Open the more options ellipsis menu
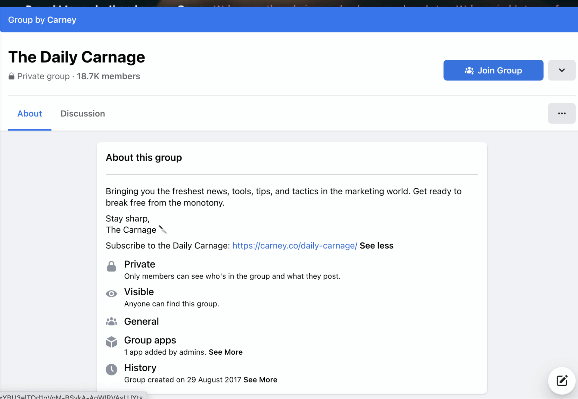 (x=561, y=113)
